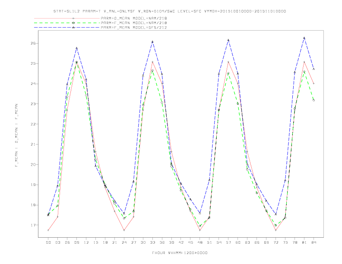Click red O_MEAN plus marker at hour 00

(x=48, y=230)
